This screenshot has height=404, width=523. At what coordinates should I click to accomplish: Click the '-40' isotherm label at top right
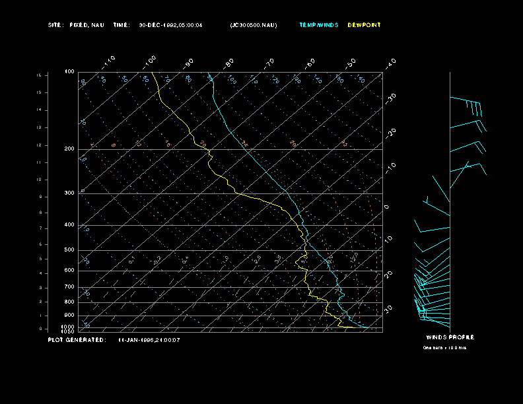(x=390, y=63)
